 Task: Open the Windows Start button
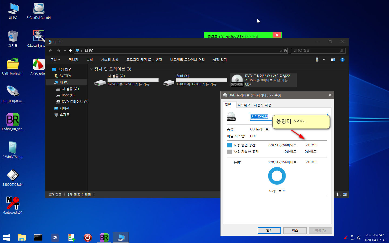[6, 238]
